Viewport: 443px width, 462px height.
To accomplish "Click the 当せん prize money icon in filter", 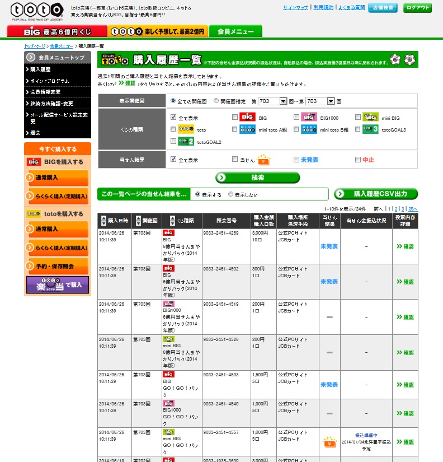I will click(263, 160).
